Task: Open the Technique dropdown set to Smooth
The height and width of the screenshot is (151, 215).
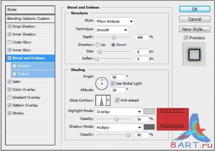Action: (111, 30)
